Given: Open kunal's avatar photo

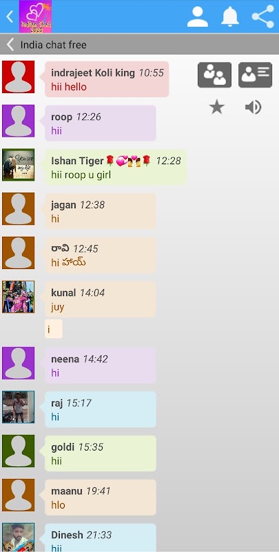Looking at the screenshot, I should click(19, 297).
